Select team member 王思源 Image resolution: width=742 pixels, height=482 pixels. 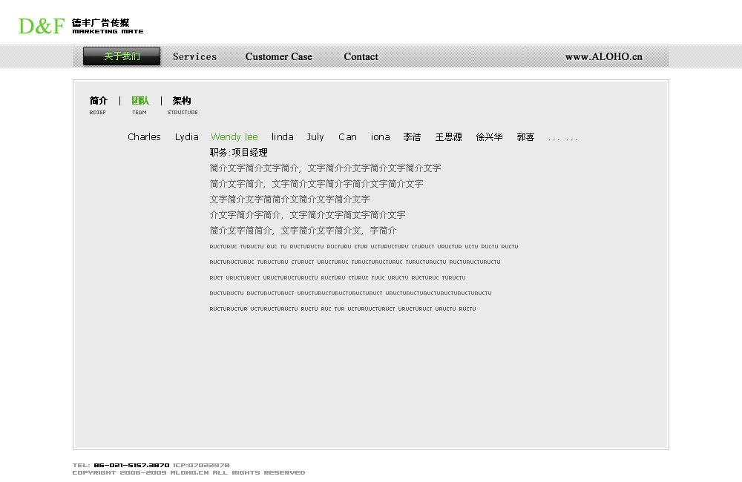coord(449,136)
